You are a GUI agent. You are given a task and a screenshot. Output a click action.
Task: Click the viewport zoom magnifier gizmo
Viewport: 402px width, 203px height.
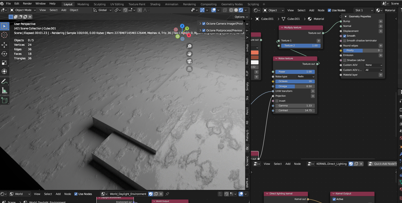pos(189,46)
